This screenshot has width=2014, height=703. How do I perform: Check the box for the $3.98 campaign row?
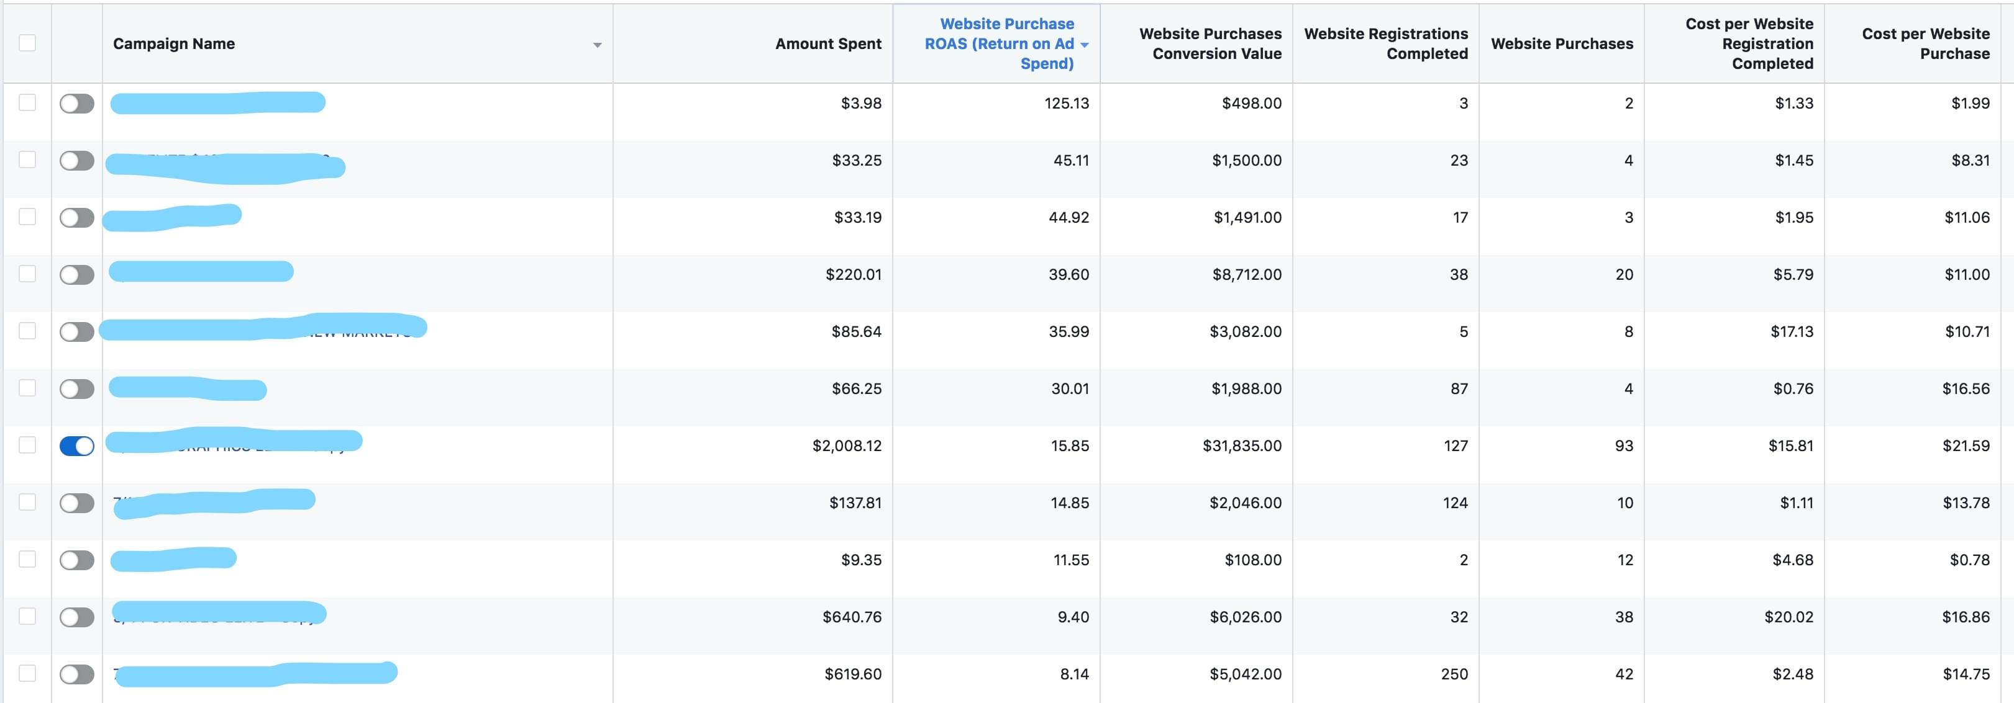(27, 102)
